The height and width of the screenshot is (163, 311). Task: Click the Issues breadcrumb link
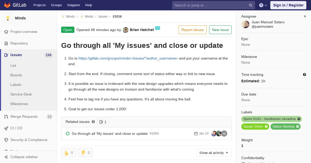pos(103,17)
